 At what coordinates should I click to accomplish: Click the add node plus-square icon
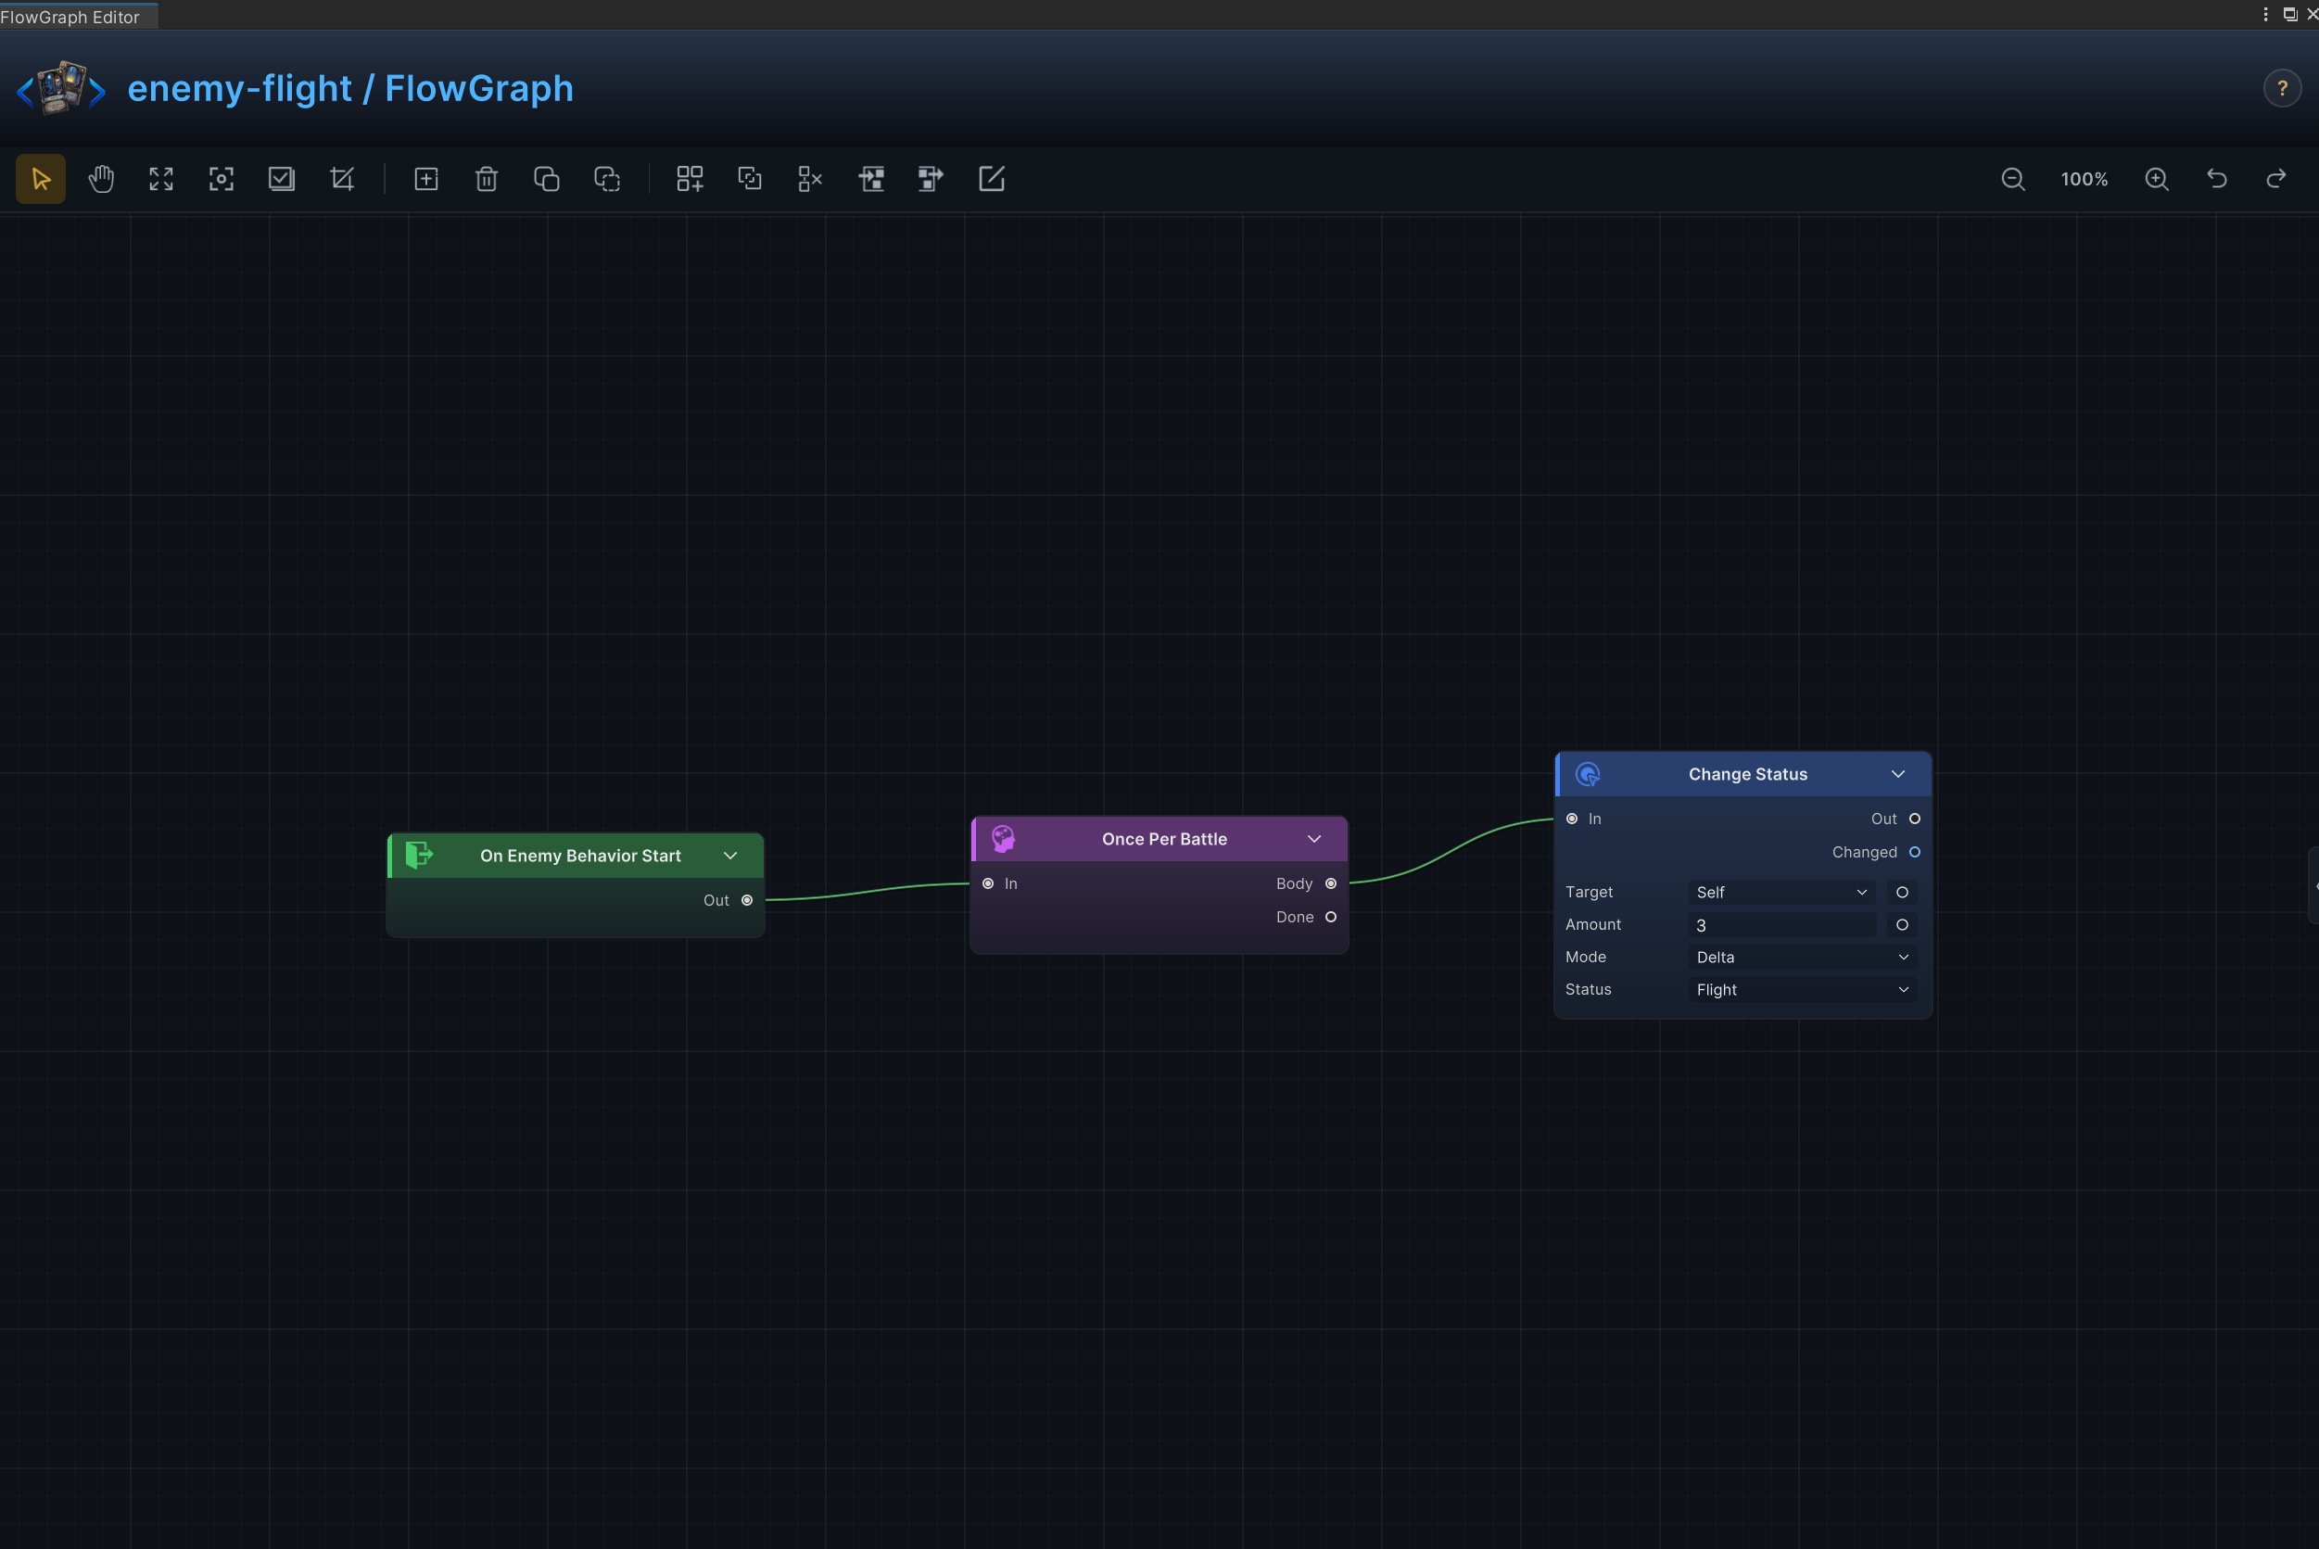pos(425,179)
